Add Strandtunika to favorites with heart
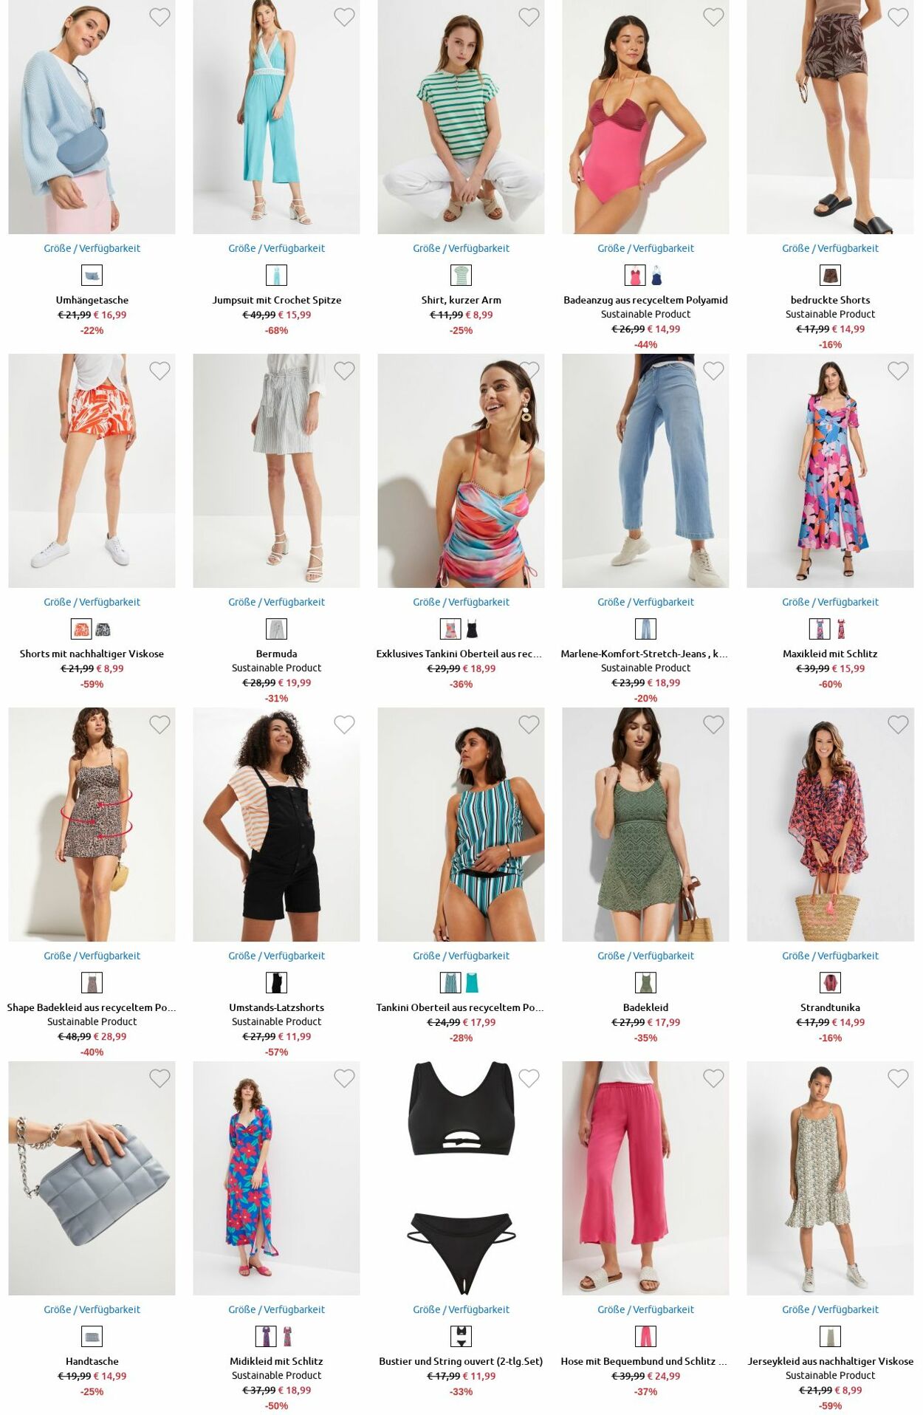The width and height of the screenshot is (923, 1415). [898, 724]
